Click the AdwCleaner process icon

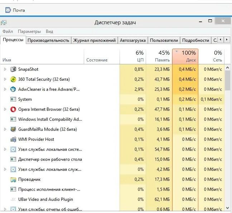(13, 89)
